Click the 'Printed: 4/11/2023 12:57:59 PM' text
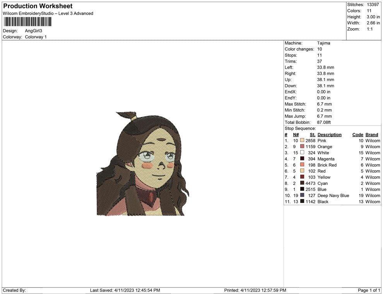Screen dimensions: 383x294 click(255, 290)
